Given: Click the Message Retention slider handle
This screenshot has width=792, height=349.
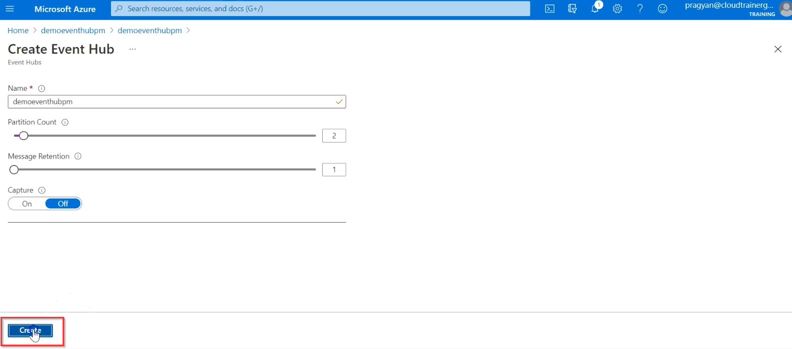Looking at the screenshot, I should click(14, 170).
